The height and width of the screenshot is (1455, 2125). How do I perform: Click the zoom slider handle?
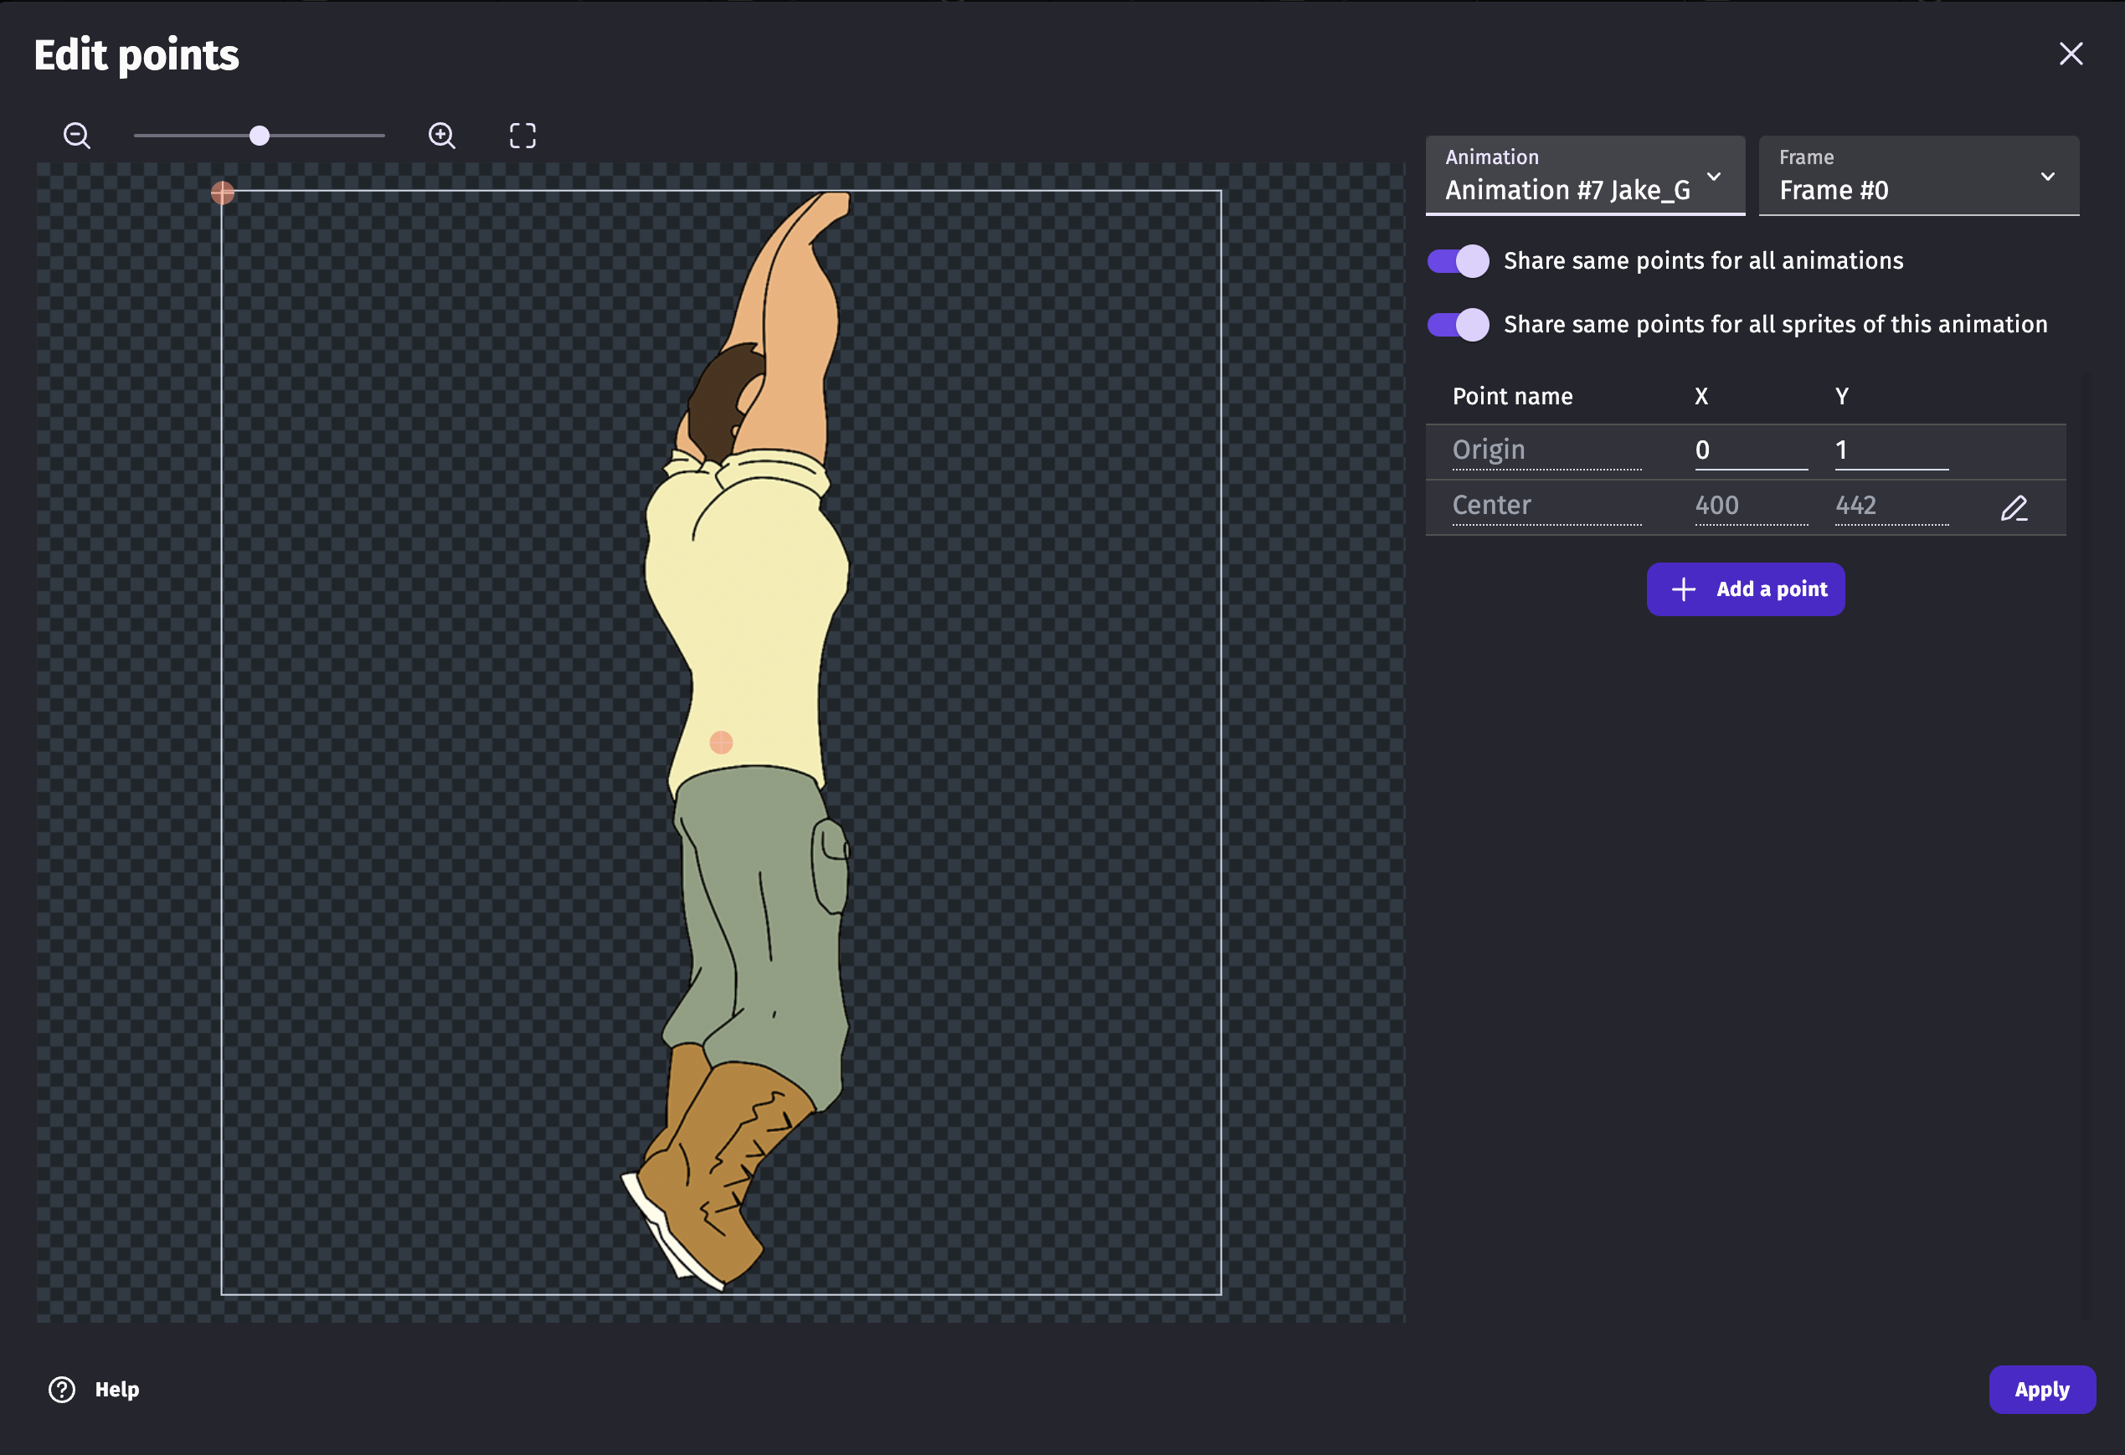click(x=260, y=136)
